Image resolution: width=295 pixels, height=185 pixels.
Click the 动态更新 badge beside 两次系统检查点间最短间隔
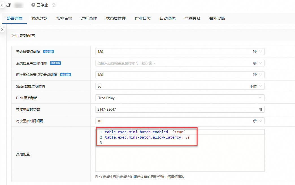[x=66, y=75]
